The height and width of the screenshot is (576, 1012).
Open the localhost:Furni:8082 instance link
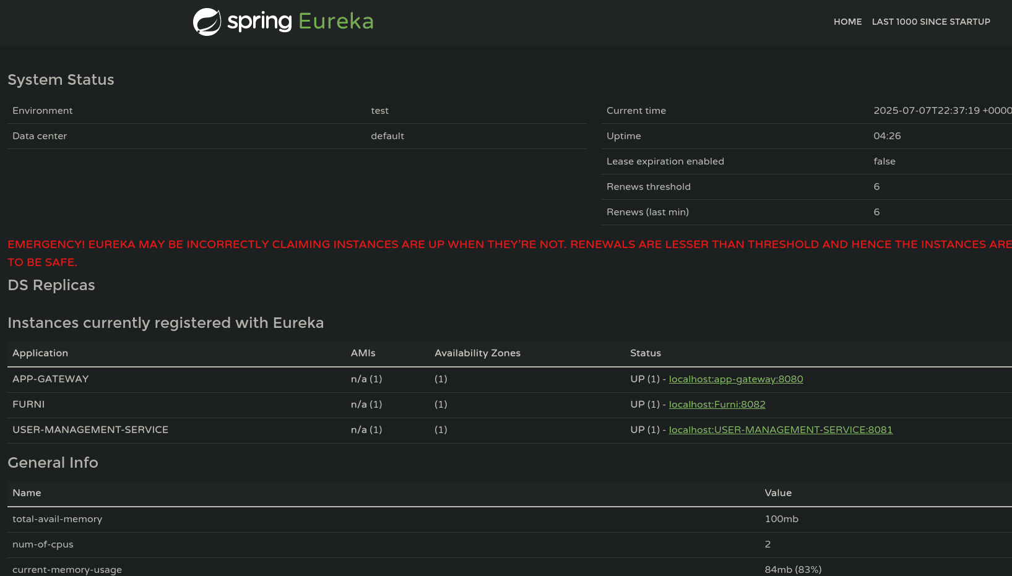pyautogui.click(x=717, y=405)
